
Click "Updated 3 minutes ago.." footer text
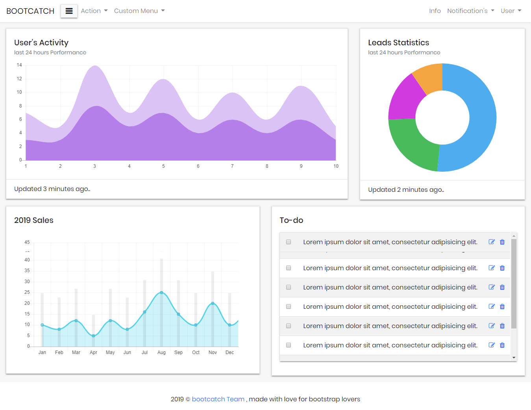tap(52, 189)
